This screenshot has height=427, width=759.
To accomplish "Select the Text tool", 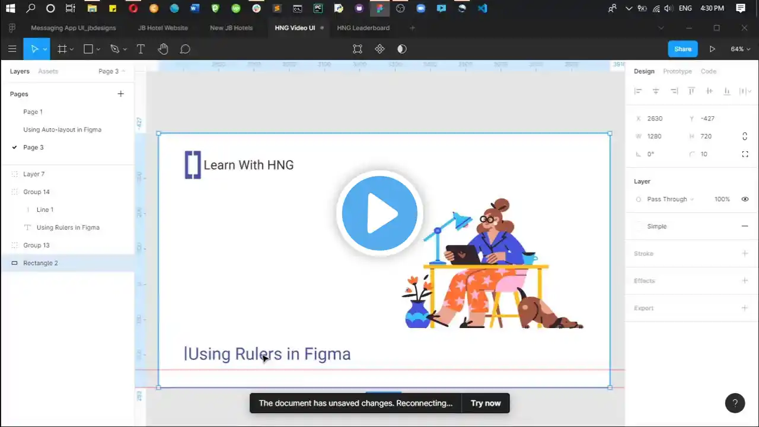I will pos(141,49).
